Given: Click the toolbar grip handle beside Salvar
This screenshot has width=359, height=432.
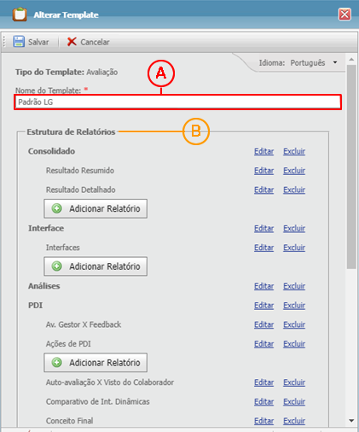Looking at the screenshot, I should 4,42.
